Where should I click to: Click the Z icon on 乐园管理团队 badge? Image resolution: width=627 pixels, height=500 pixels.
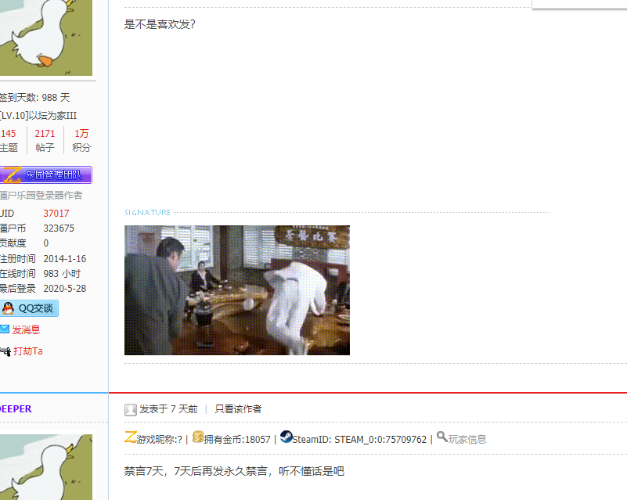11,174
